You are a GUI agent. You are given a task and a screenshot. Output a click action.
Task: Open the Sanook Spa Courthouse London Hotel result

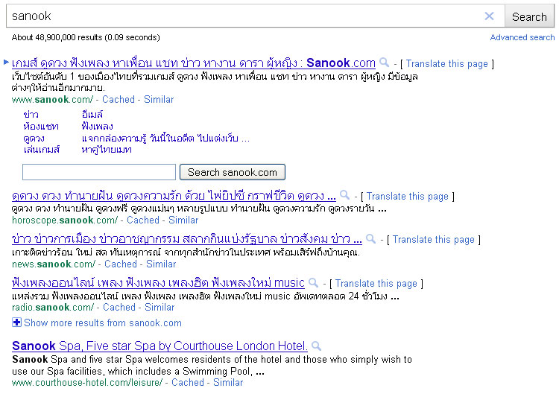[x=160, y=346]
